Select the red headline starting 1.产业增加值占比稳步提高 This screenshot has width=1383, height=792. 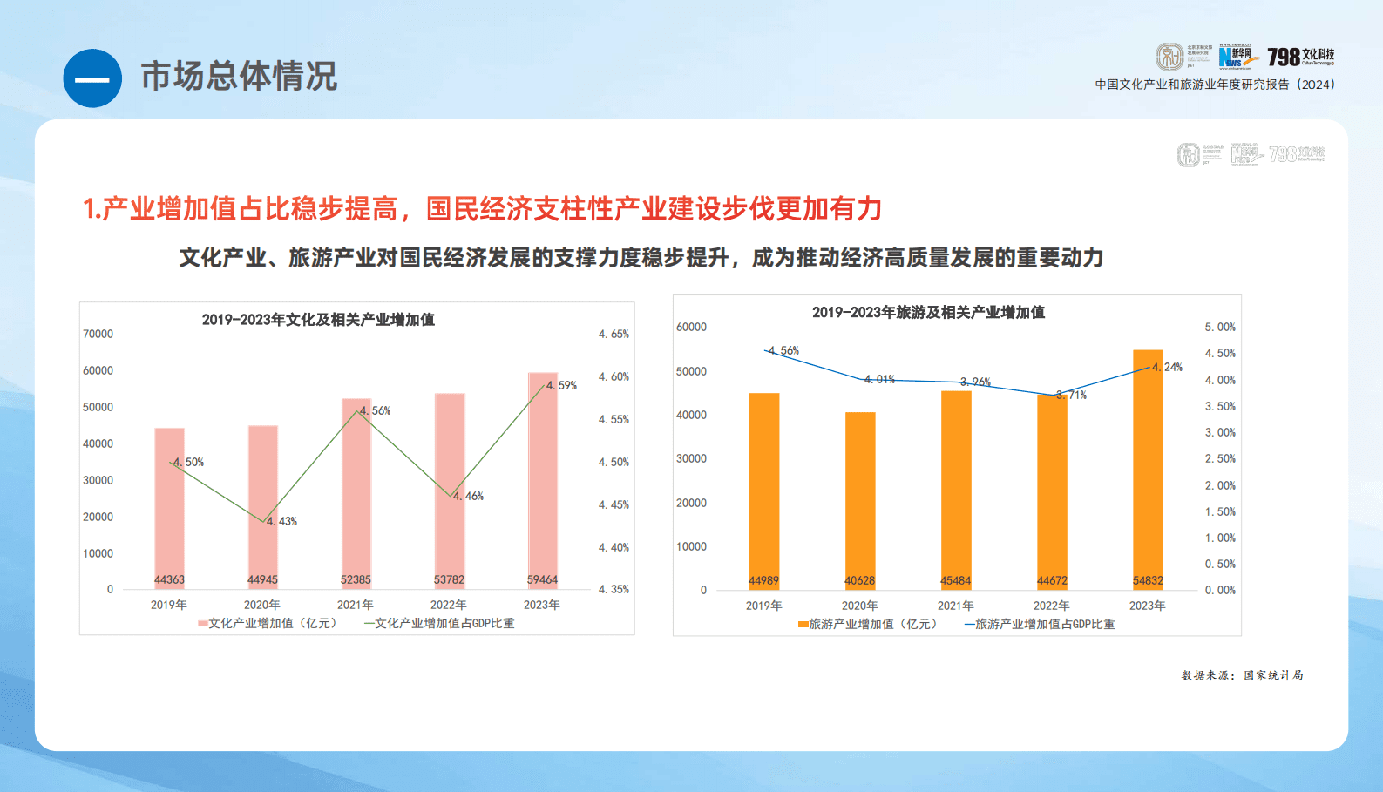(x=482, y=209)
